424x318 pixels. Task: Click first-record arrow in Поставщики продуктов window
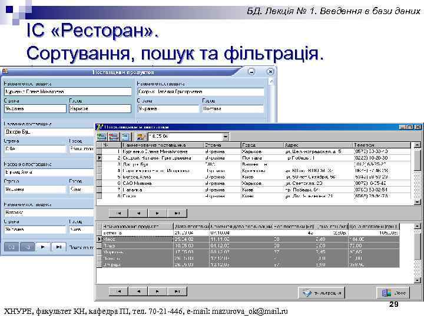pos(11,247)
